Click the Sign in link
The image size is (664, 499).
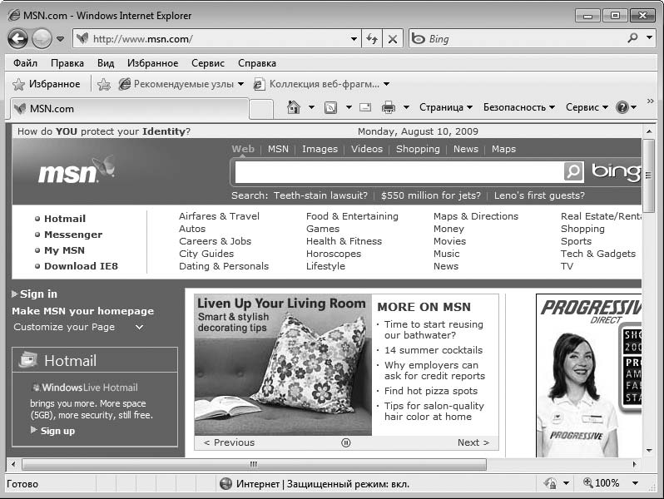tap(38, 294)
